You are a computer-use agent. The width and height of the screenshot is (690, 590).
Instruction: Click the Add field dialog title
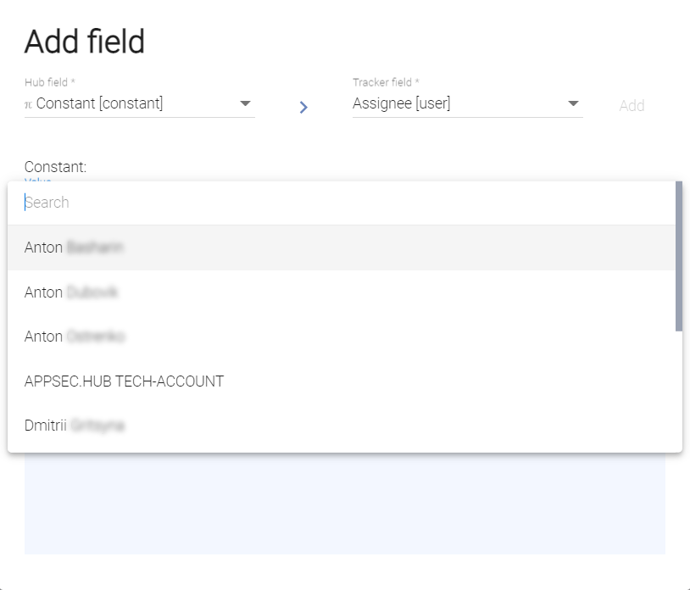click(85, 42)
